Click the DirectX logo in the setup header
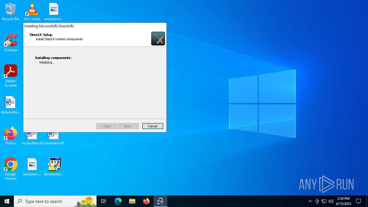The width and height of the screenshot is (368, 207). (158, 39)
